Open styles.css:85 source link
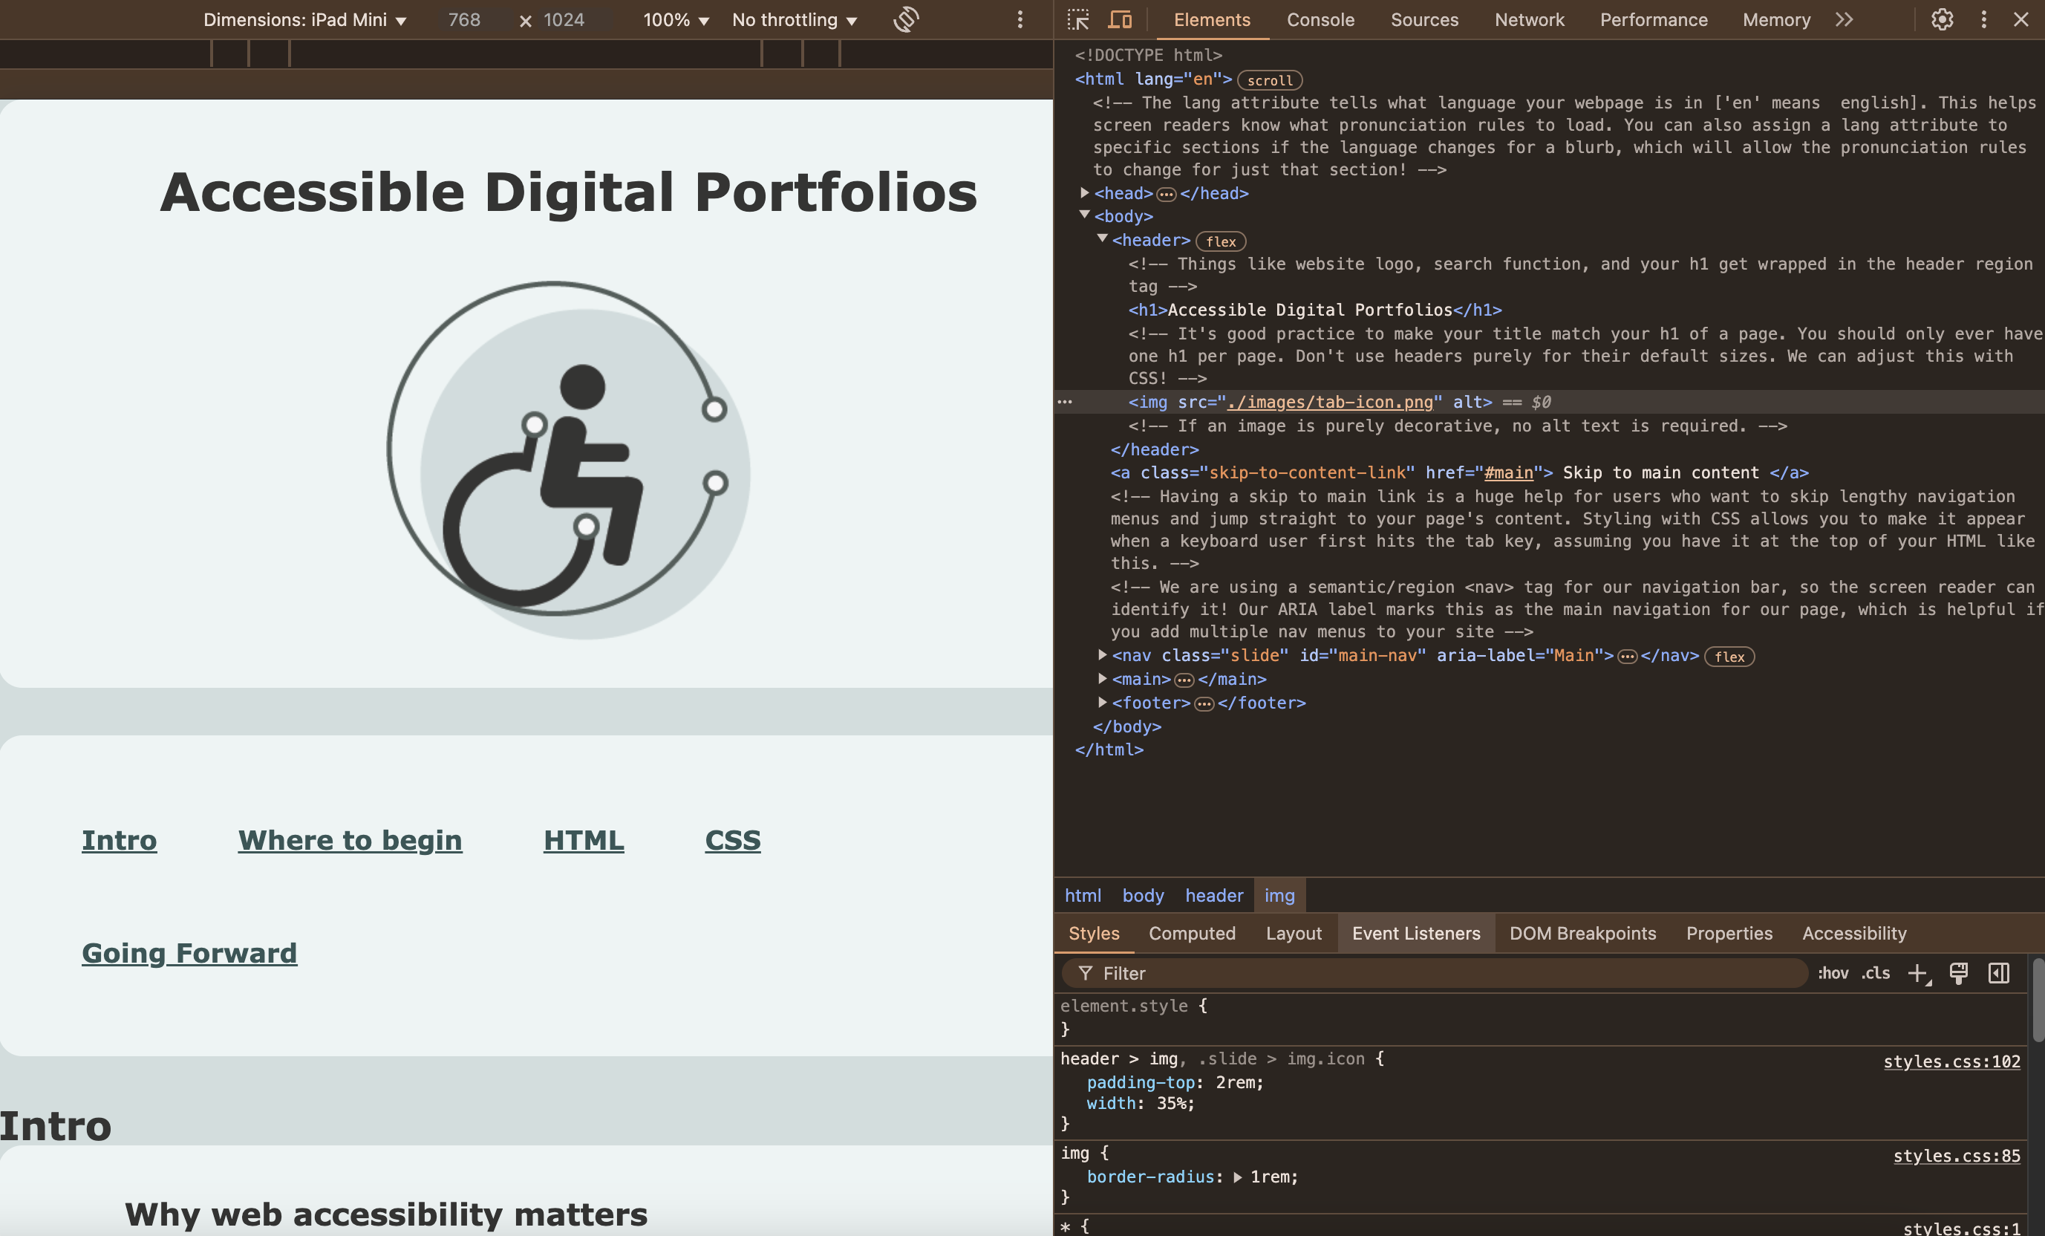Viewport: 2045px width, 1236px height. coord(1957,1156)
